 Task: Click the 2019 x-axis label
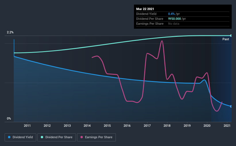tap(187, 126)
